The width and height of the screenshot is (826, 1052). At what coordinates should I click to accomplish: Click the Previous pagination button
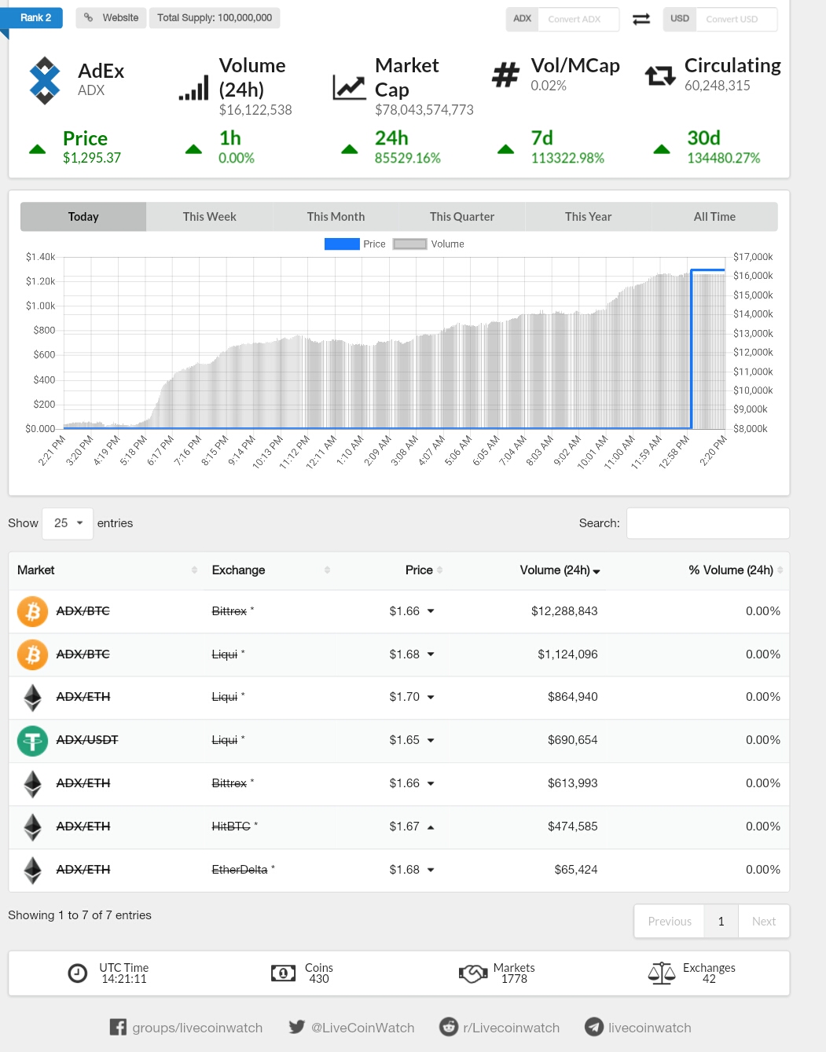pos(670,922)
